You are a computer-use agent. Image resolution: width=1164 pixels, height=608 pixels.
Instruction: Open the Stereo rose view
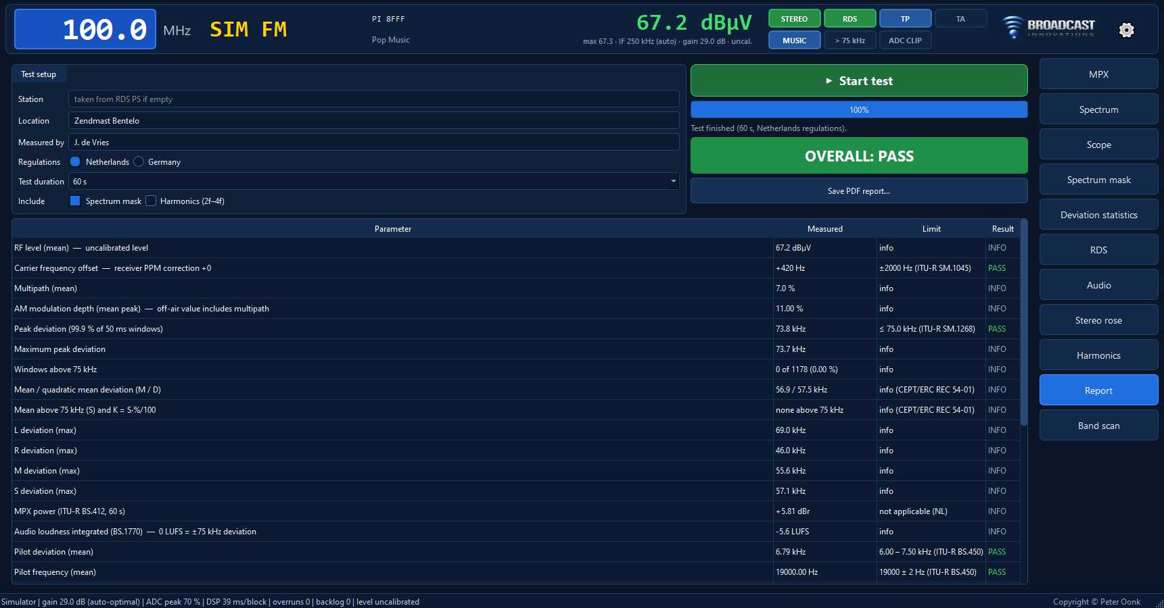pos(1098,320)
